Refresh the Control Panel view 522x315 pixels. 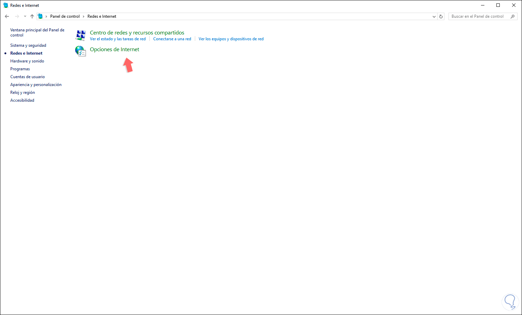(441, 16)
